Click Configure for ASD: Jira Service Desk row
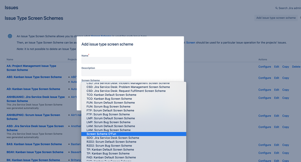The height and width of the screenshot is (162, 301). click(265, 127)
